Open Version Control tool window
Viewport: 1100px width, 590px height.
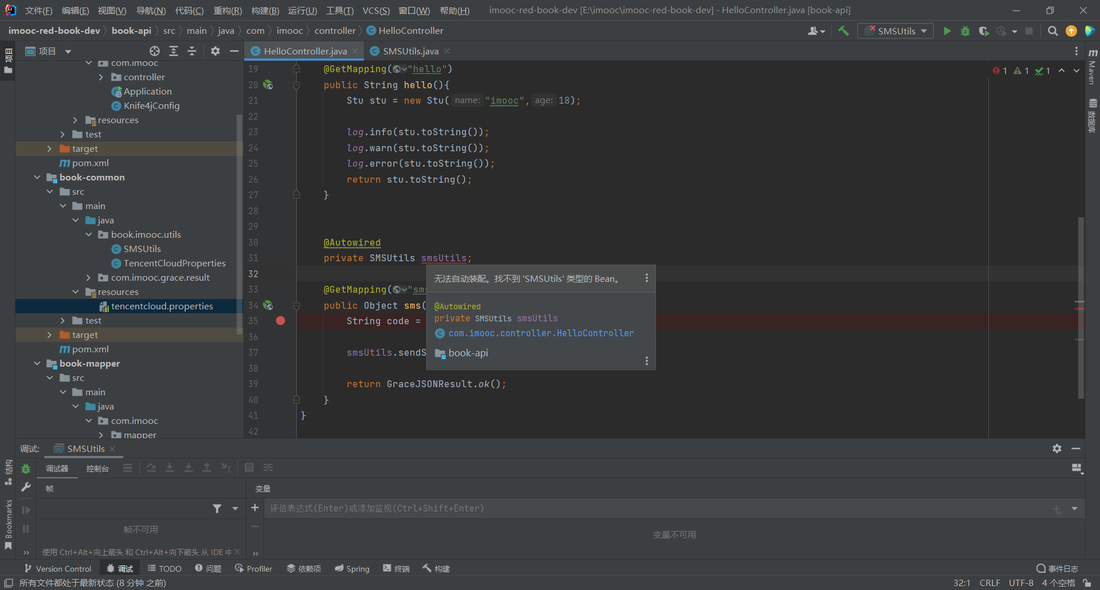58,568
